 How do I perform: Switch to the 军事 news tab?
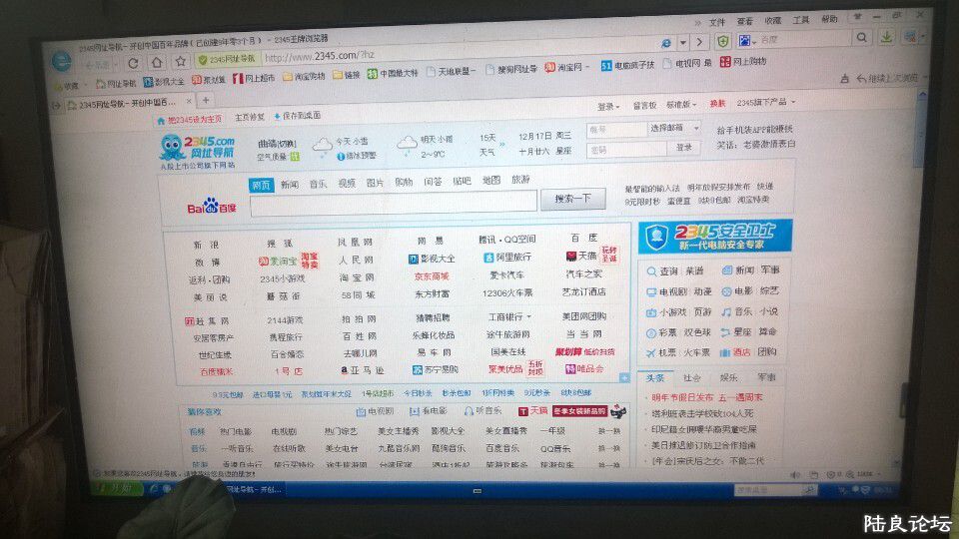point(766,376)
